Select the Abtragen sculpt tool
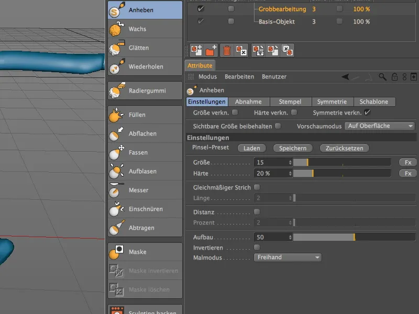The width and height of the screenshot is (419, 314). point(145,228)
